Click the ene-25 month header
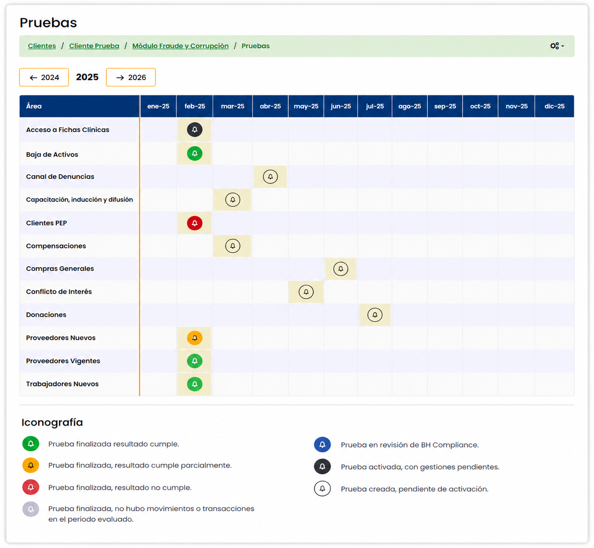Image resolution: width=594 pixels, height=548 pixels. 158,106
